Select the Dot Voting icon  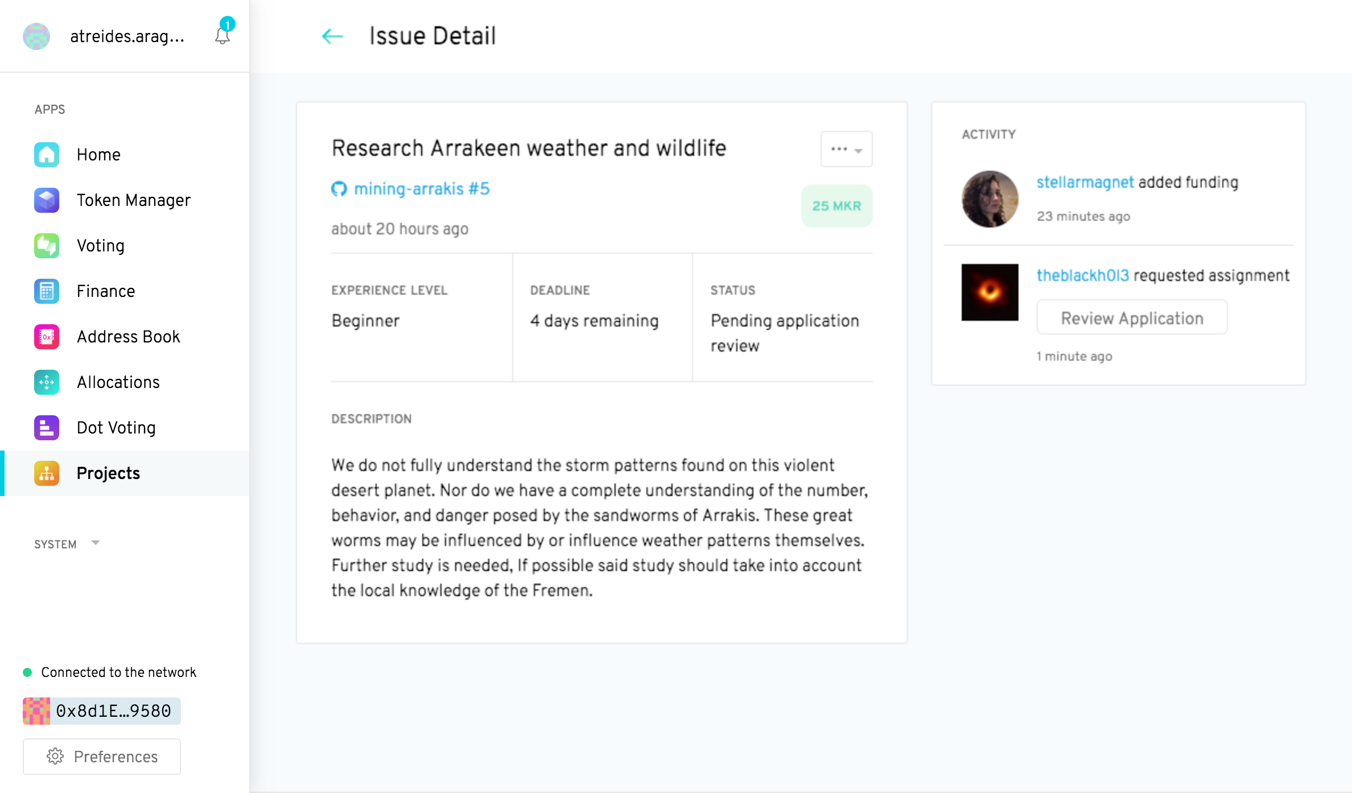46,428
